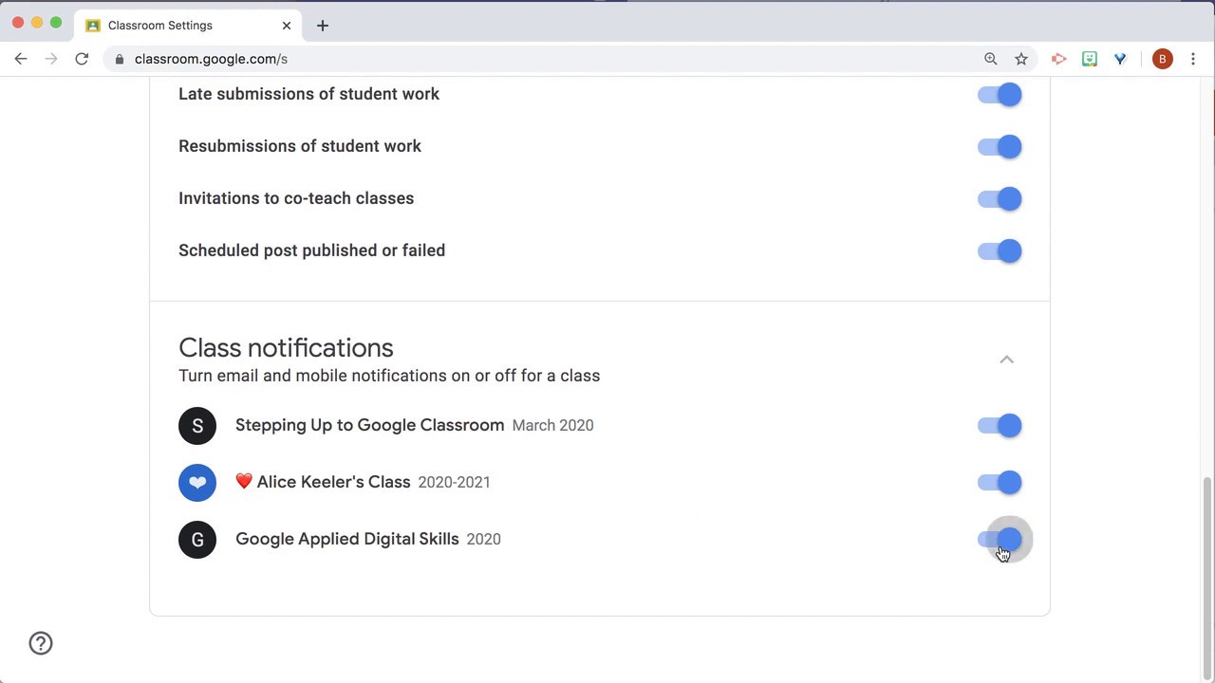Collapse the Class notifications section
Viewport: 1215px width, 683px height.
(1006, 360)
